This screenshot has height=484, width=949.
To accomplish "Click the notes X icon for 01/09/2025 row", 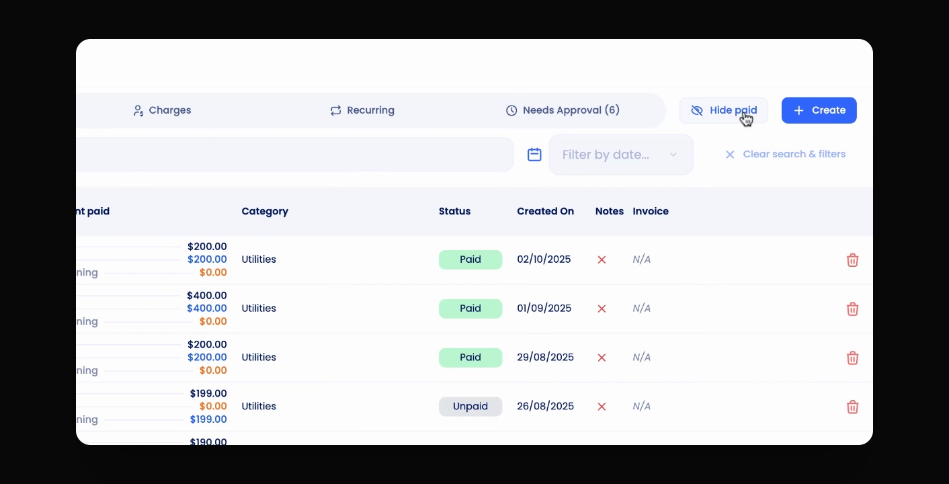I will point(602,309).
